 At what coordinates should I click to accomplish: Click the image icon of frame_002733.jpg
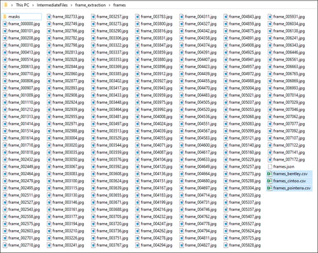(49, 17)
